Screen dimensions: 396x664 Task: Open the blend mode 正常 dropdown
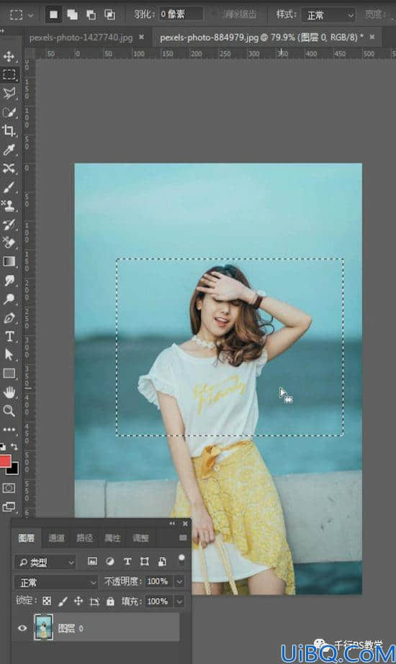56,582
